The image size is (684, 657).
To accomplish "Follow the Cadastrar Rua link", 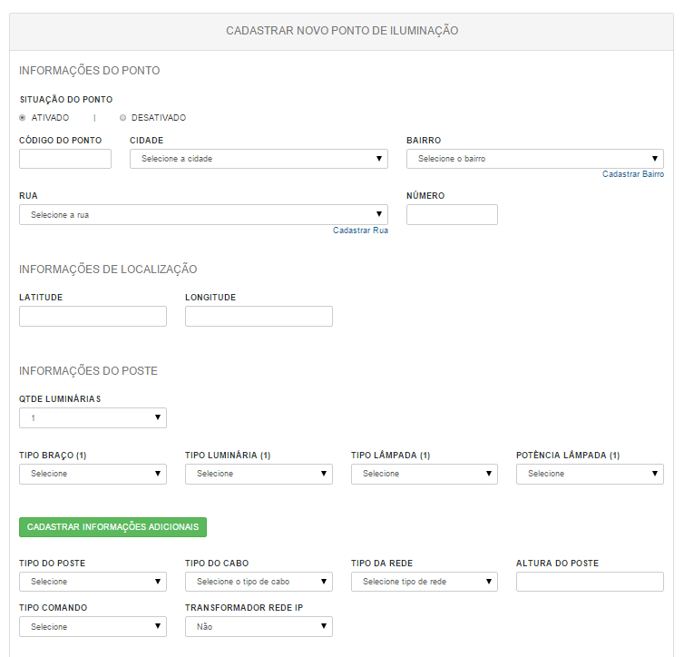I will [x=360, y=230].
